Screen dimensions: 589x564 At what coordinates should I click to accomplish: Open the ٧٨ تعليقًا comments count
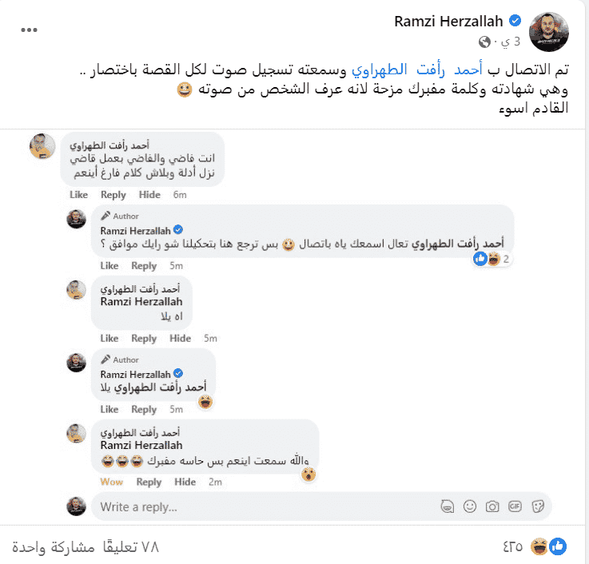[x=131, y=546]
